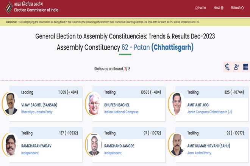
Task: Select the Indian National Congress label
Action: coord(121,112)
